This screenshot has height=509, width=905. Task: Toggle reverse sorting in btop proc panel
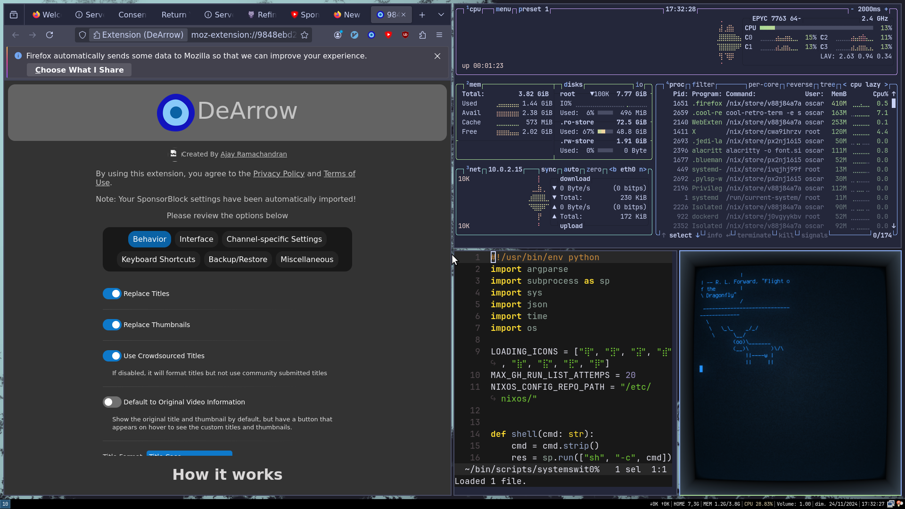click(x=799, y=84)
